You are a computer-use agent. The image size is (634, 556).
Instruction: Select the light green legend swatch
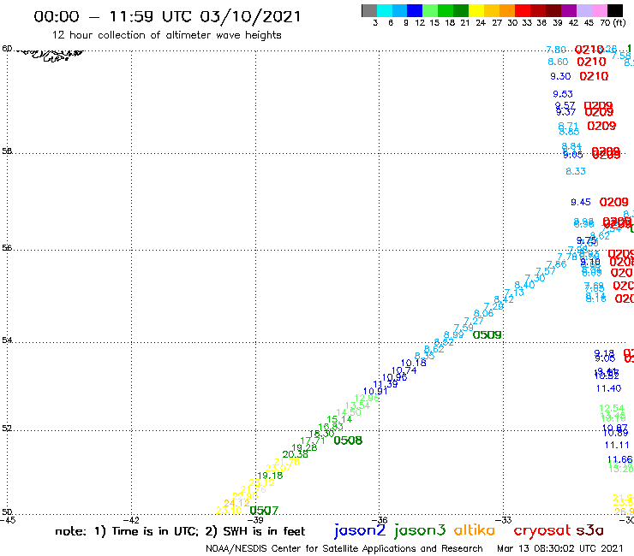click(430, 10)
